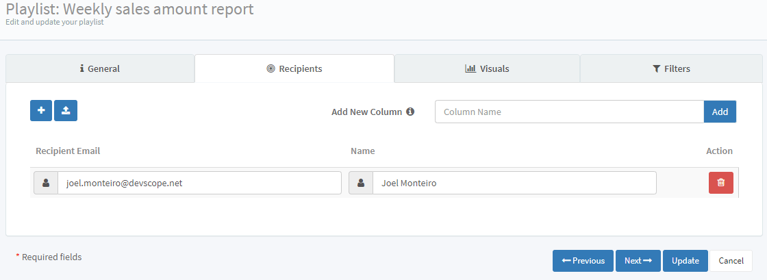Open the General tab
The image size is (767, 280).
100,68
